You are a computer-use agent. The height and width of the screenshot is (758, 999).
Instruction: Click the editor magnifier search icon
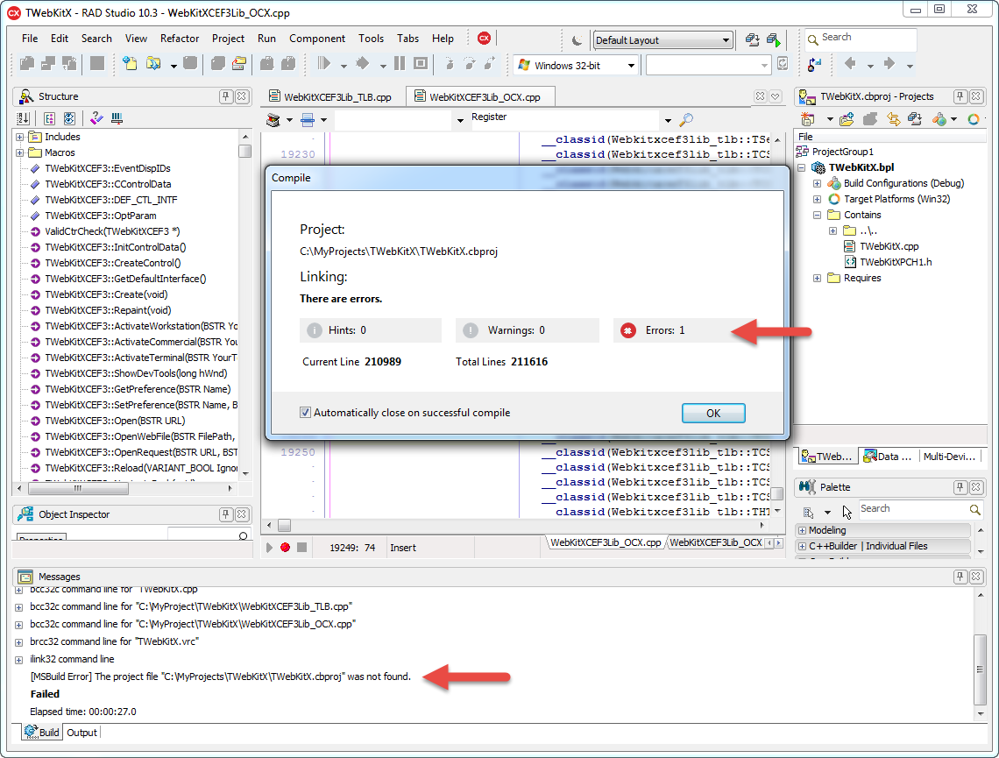[x=686, y=120]
